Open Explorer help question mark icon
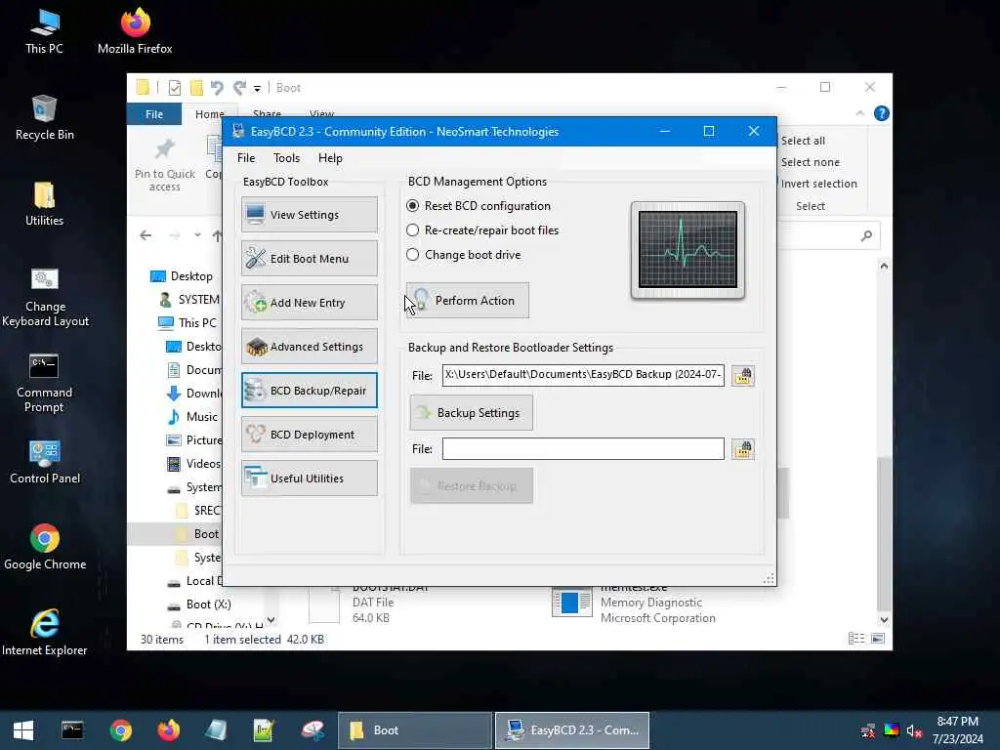Image resolution: width=1000 pixels, height=750 pixels. pyautogui.click(x=882, y=113)
